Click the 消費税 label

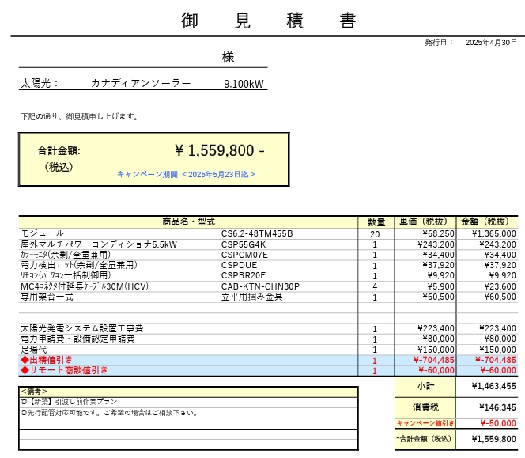pyautogui.click(x=425, y=407)
